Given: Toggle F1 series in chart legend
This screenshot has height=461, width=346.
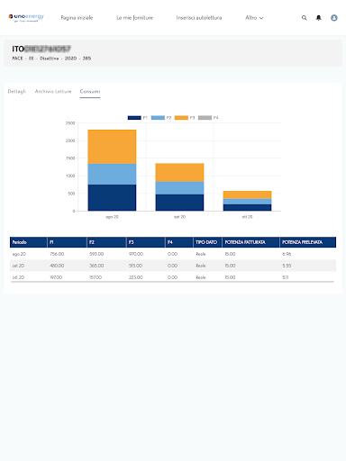Looking at the screenshot, I should (138, 118).
